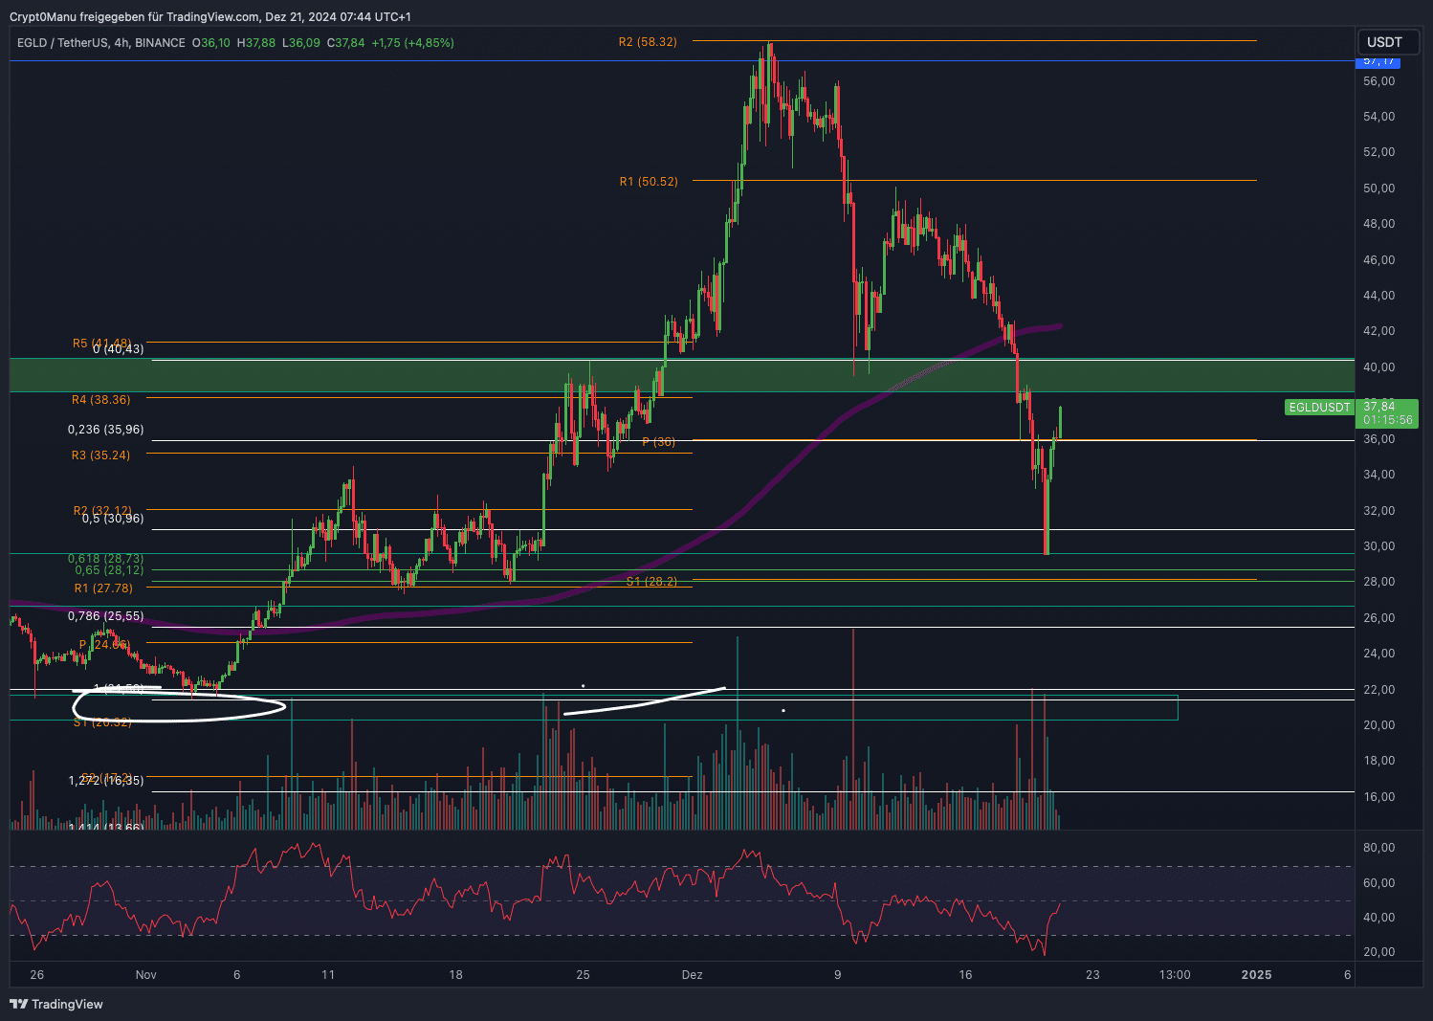Image resolution: width=1433 pixels, height=1021 pixels.
Task: Click 24,00 on the price axis
Action: (x=1379, y=654)
